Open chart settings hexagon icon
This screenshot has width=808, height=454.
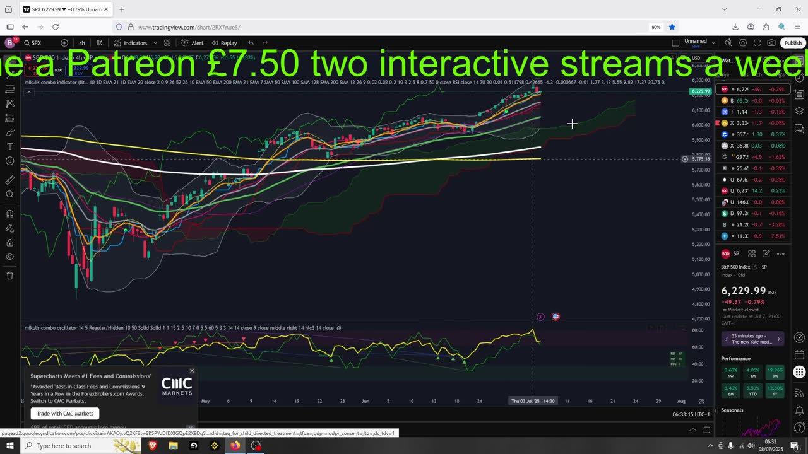[743, 43]
